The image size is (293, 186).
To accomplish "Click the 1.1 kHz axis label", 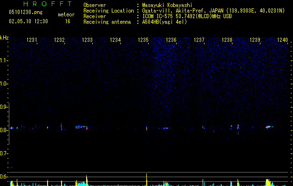I will (x=4, y=60).
